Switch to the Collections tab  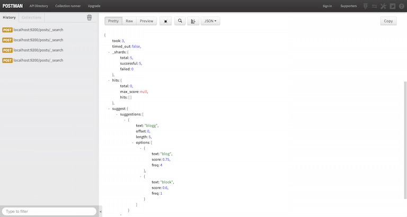point(31,17)
